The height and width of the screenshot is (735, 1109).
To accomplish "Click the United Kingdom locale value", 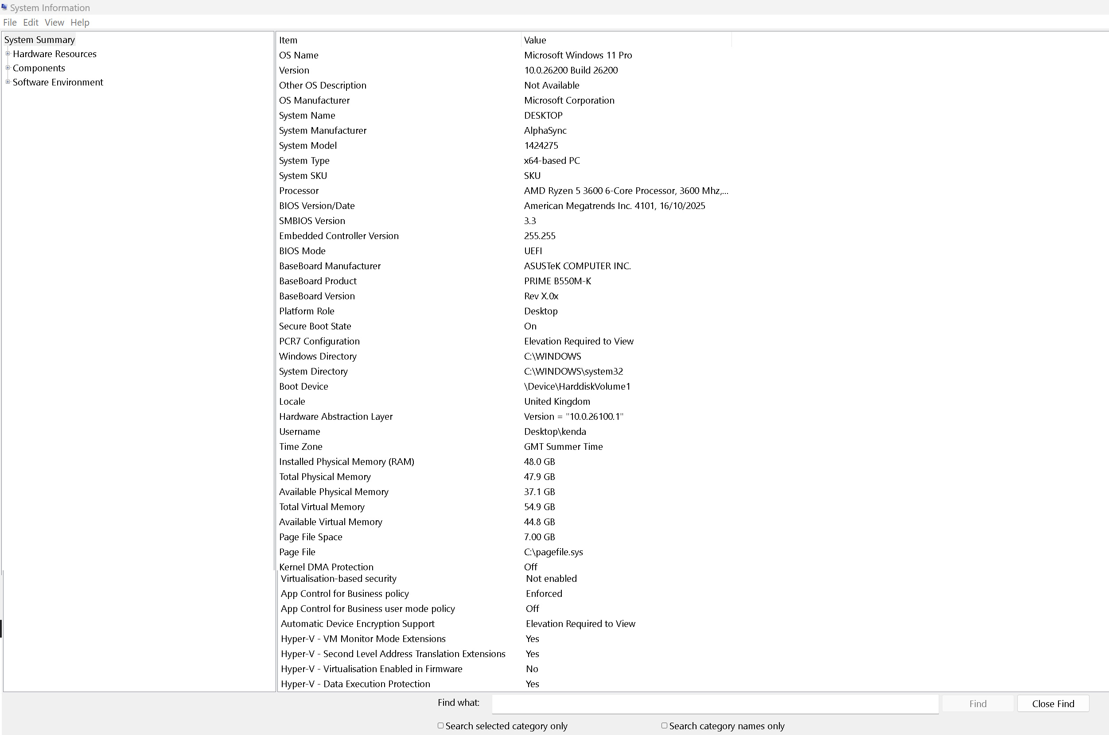I will 557,401.
